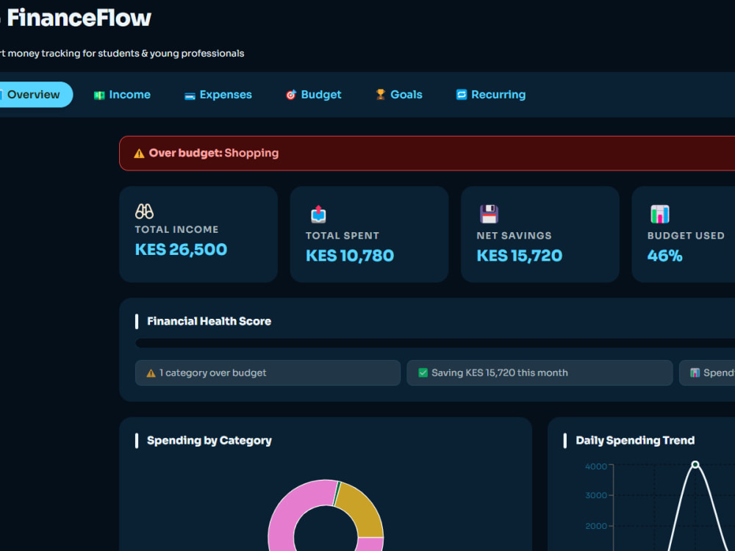Click the peak point on Daily Spending Trend
735x551 pixels.
(x=695, y=464)
